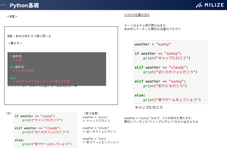Click the '(実行結果)' label
The width and height of the screenshot is (227, 150).
pos(91,113)
